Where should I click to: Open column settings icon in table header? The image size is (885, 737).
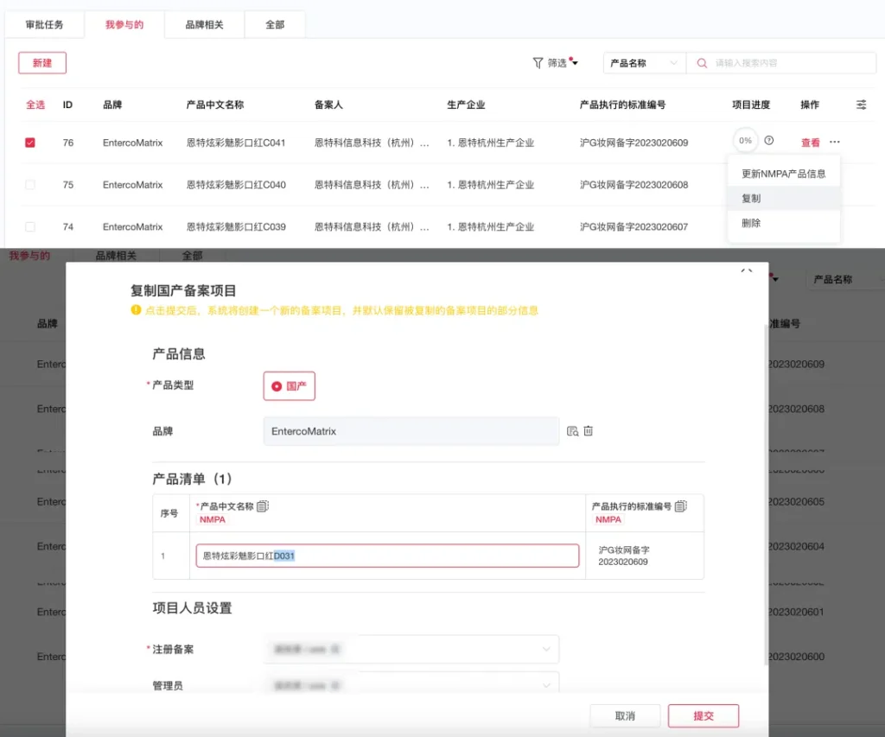(x=861, y=105)
